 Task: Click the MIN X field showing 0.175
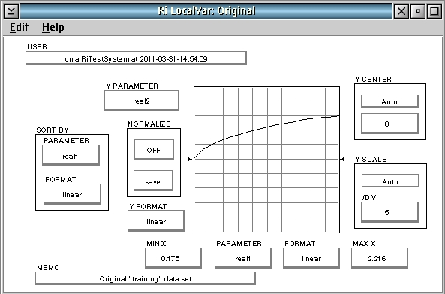pos(173,258)
